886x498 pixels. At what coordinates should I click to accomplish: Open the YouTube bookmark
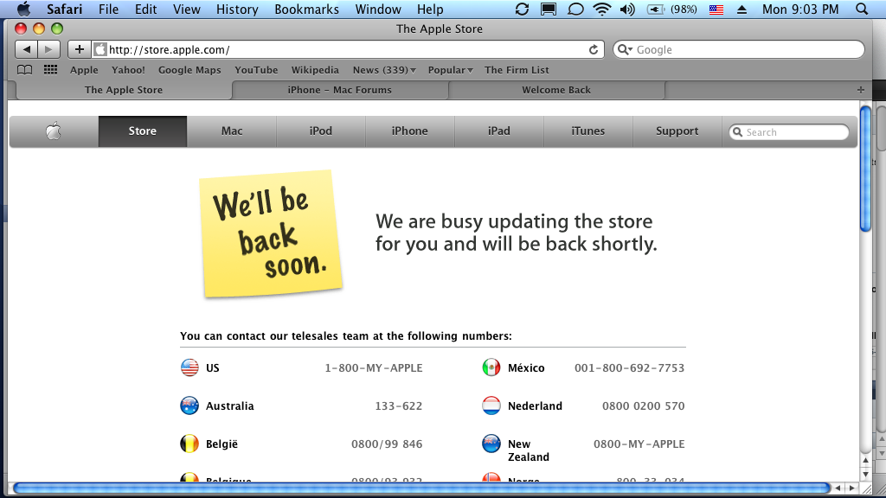tap(256, 70)
